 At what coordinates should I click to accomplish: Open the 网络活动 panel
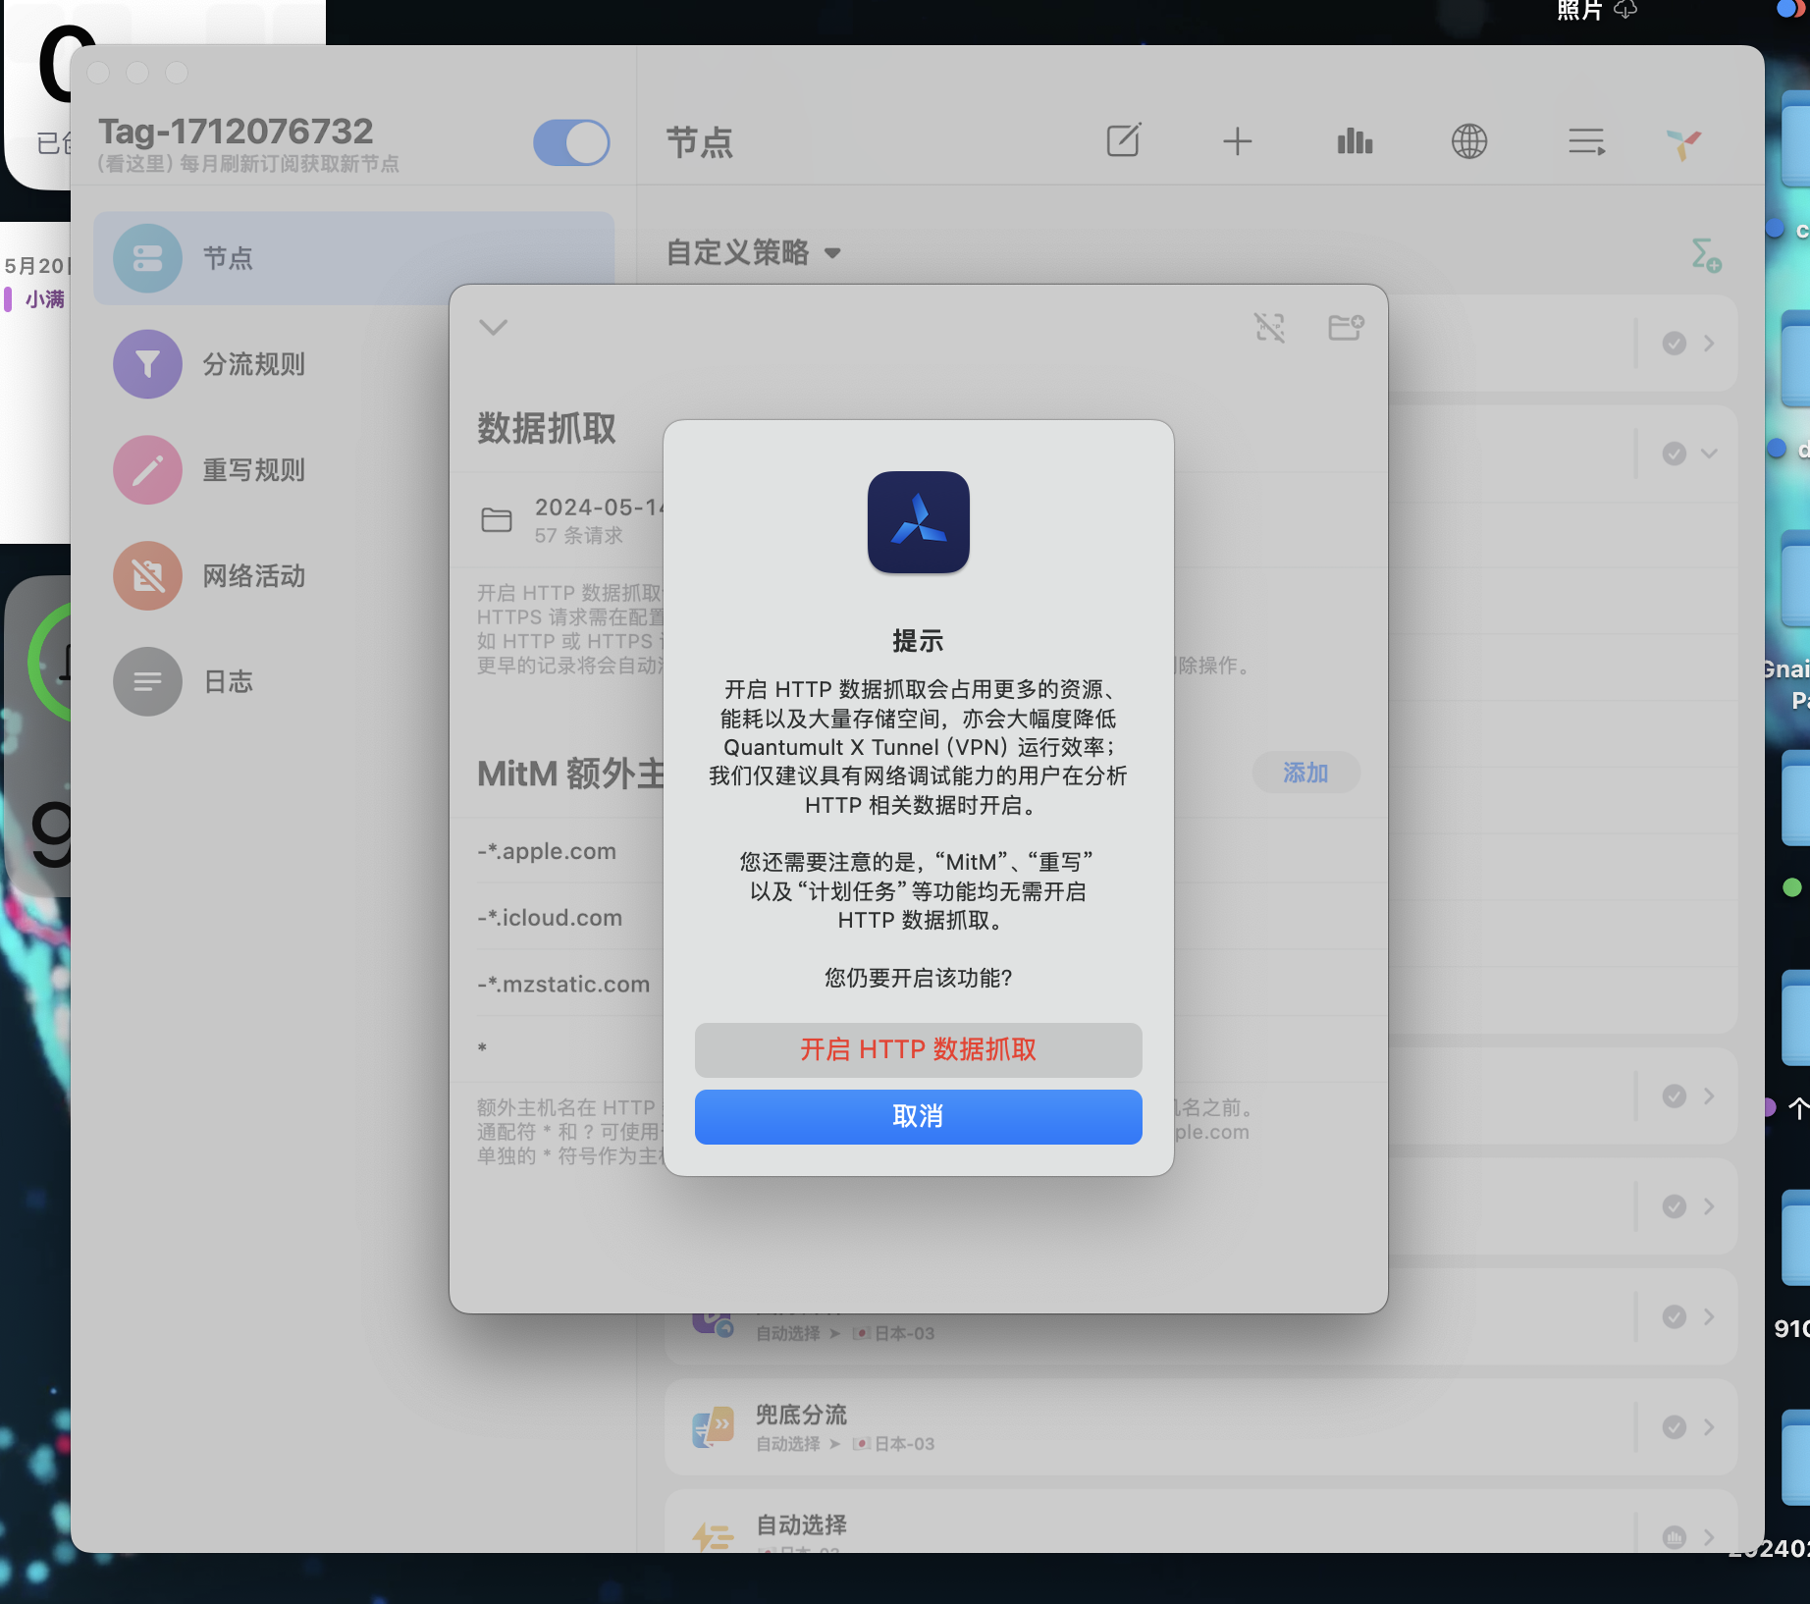146,576
